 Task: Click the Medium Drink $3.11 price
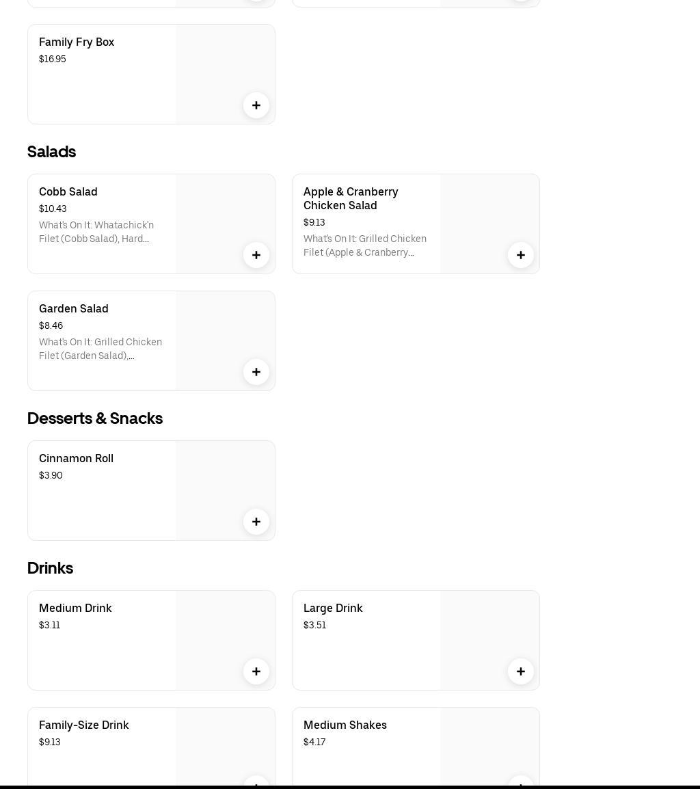50,626
